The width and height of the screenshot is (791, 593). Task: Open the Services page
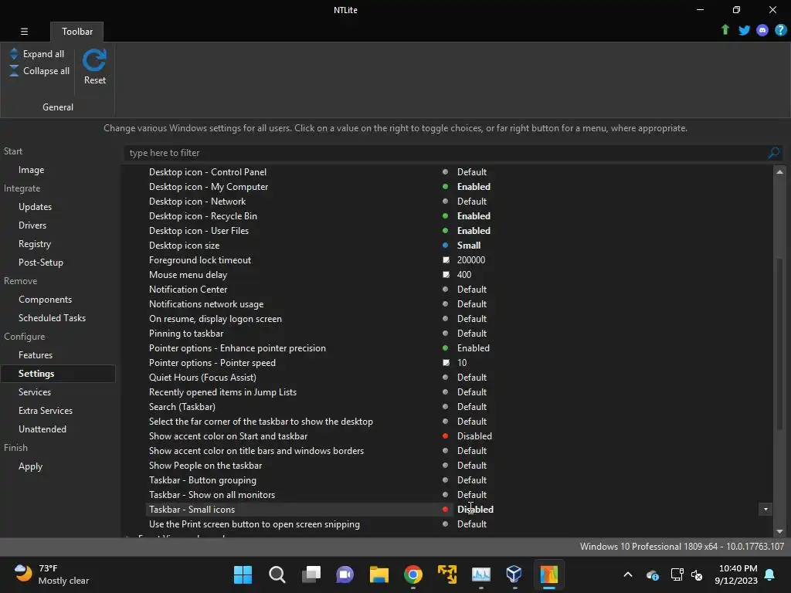[x=35, y=391]
